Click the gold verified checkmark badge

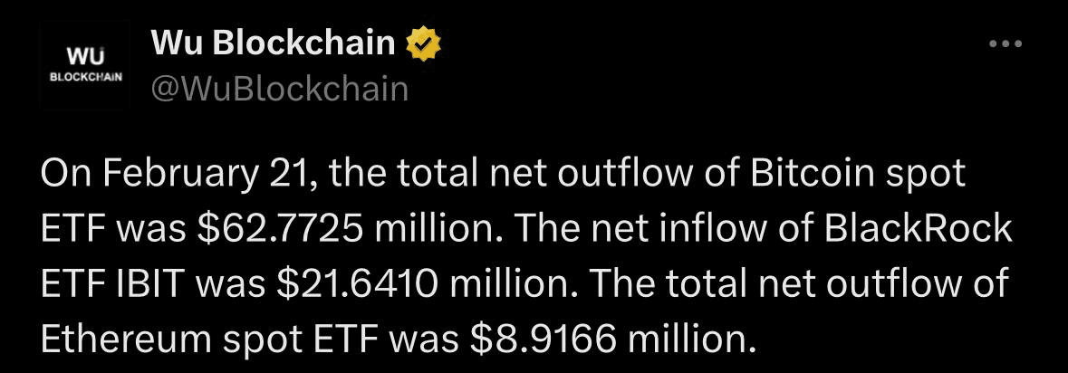click(424, 44)
